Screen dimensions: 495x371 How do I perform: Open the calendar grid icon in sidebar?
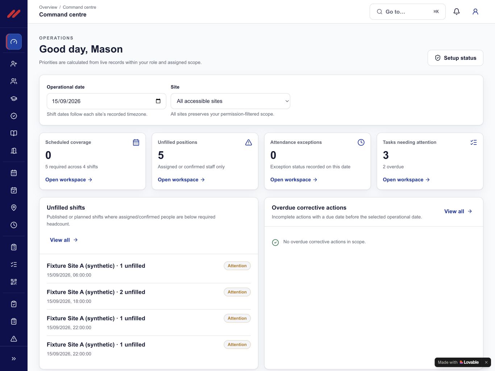click(14, 173)
